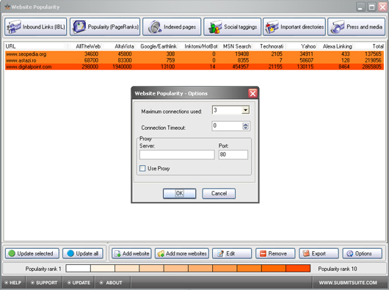Viewport: 389px width, 290px height.
Task: Sort by the Yahoo column header
Action: (x=302, y=46)
